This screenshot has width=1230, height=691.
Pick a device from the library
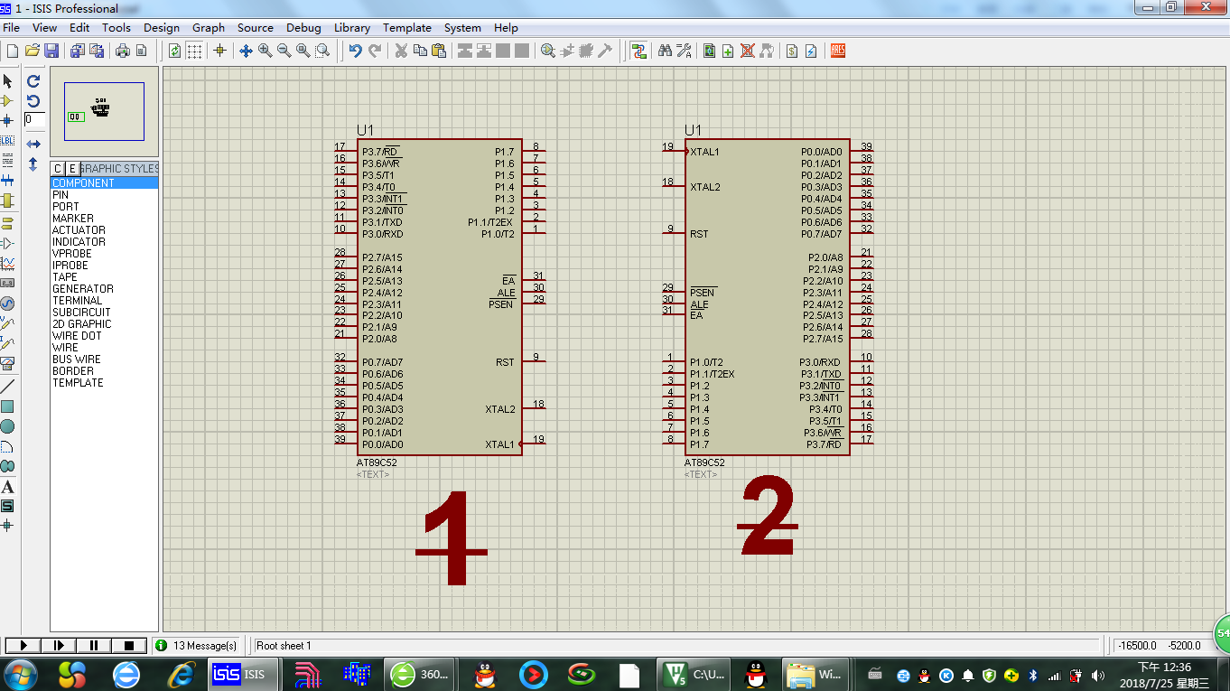tap(548, 51)
